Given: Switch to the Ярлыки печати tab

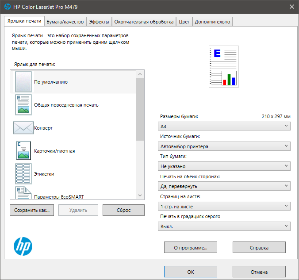Looking at the screenshot, I should pos(24,21).
